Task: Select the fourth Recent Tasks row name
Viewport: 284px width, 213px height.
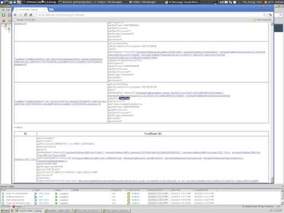Action: click(x=18, y=203)
